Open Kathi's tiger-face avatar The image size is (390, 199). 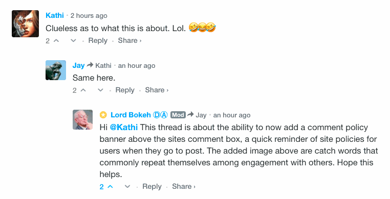click(x=26, y=24)
